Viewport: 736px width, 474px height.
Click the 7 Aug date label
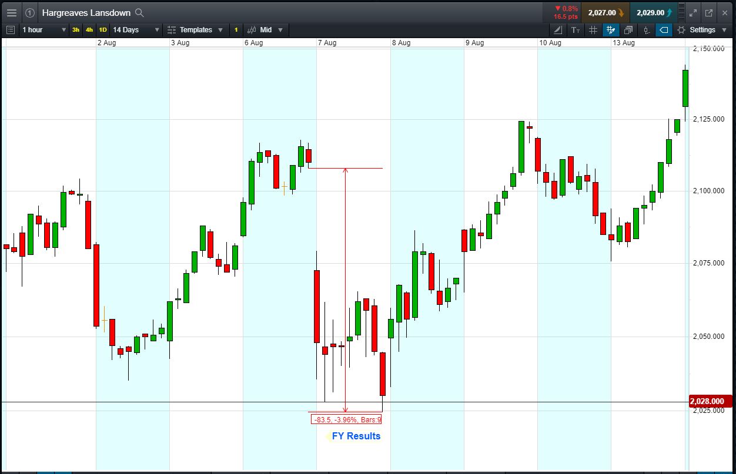pos(327,43)
